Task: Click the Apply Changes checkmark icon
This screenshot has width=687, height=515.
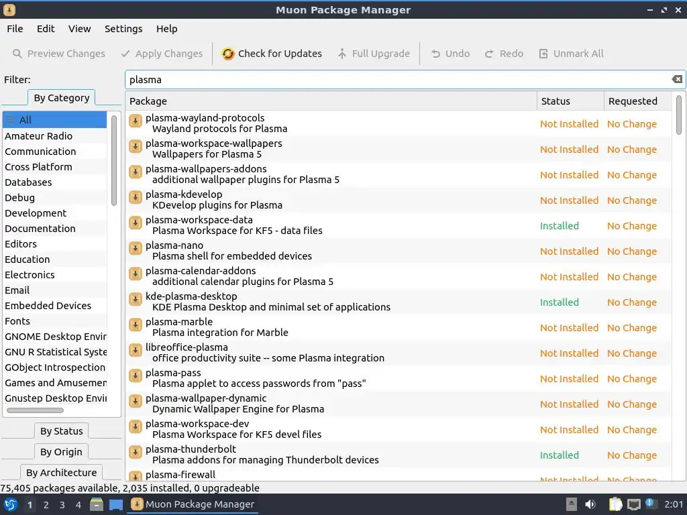Action: point(125,54)
